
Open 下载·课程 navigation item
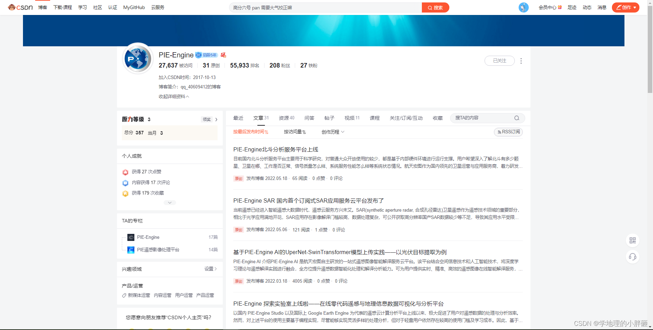point(63,7)
